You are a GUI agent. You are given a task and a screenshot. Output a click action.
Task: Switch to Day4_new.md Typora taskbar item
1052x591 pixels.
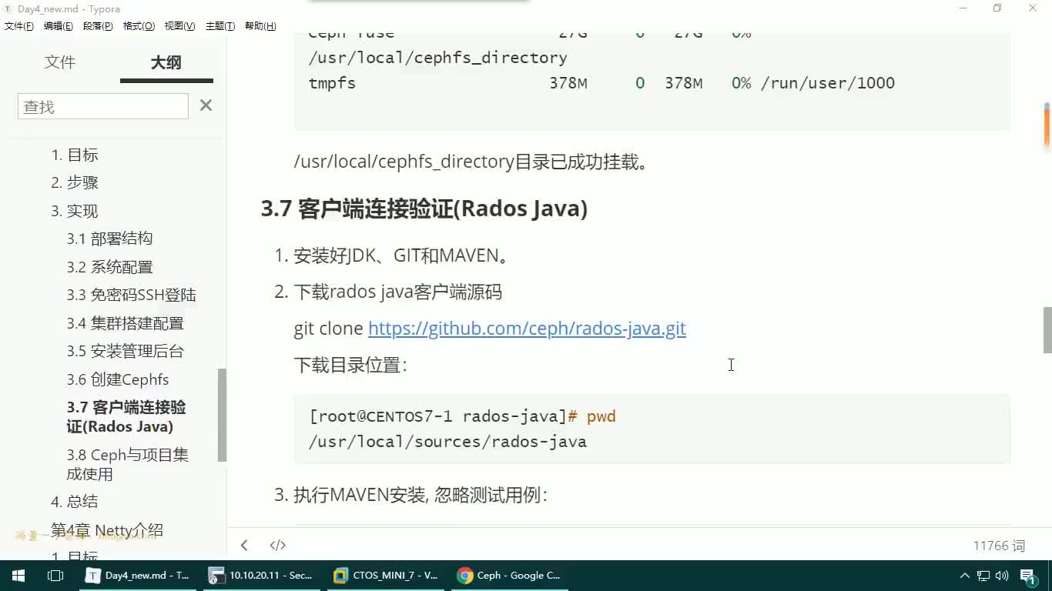[x=139, y=576]
